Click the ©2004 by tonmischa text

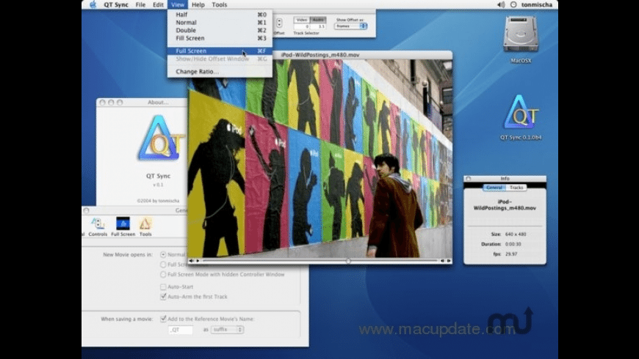point(158,201)
